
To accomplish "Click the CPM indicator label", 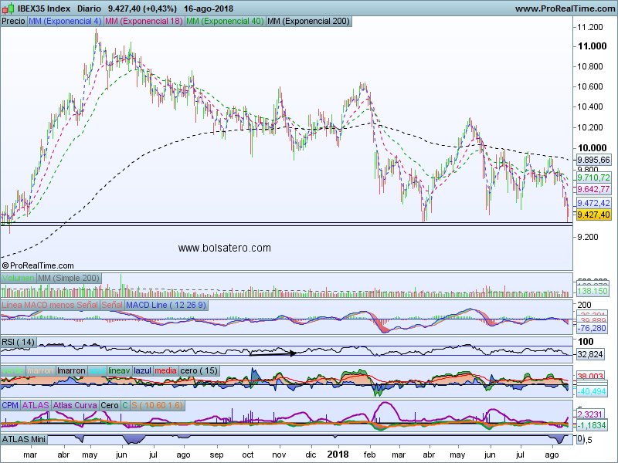I will (x=11, y=404).
